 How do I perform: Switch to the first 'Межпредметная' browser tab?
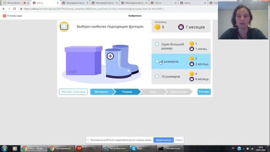75,3
